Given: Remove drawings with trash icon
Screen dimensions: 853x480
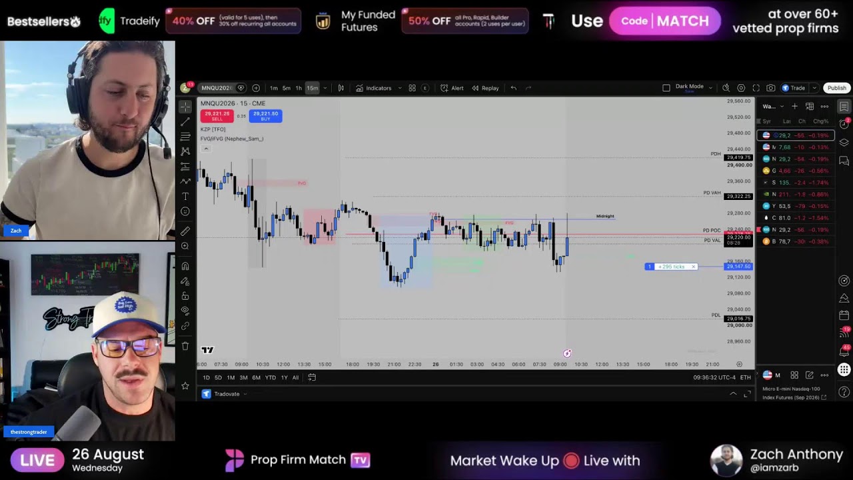Looking at the screenshot, I should 185,346.
